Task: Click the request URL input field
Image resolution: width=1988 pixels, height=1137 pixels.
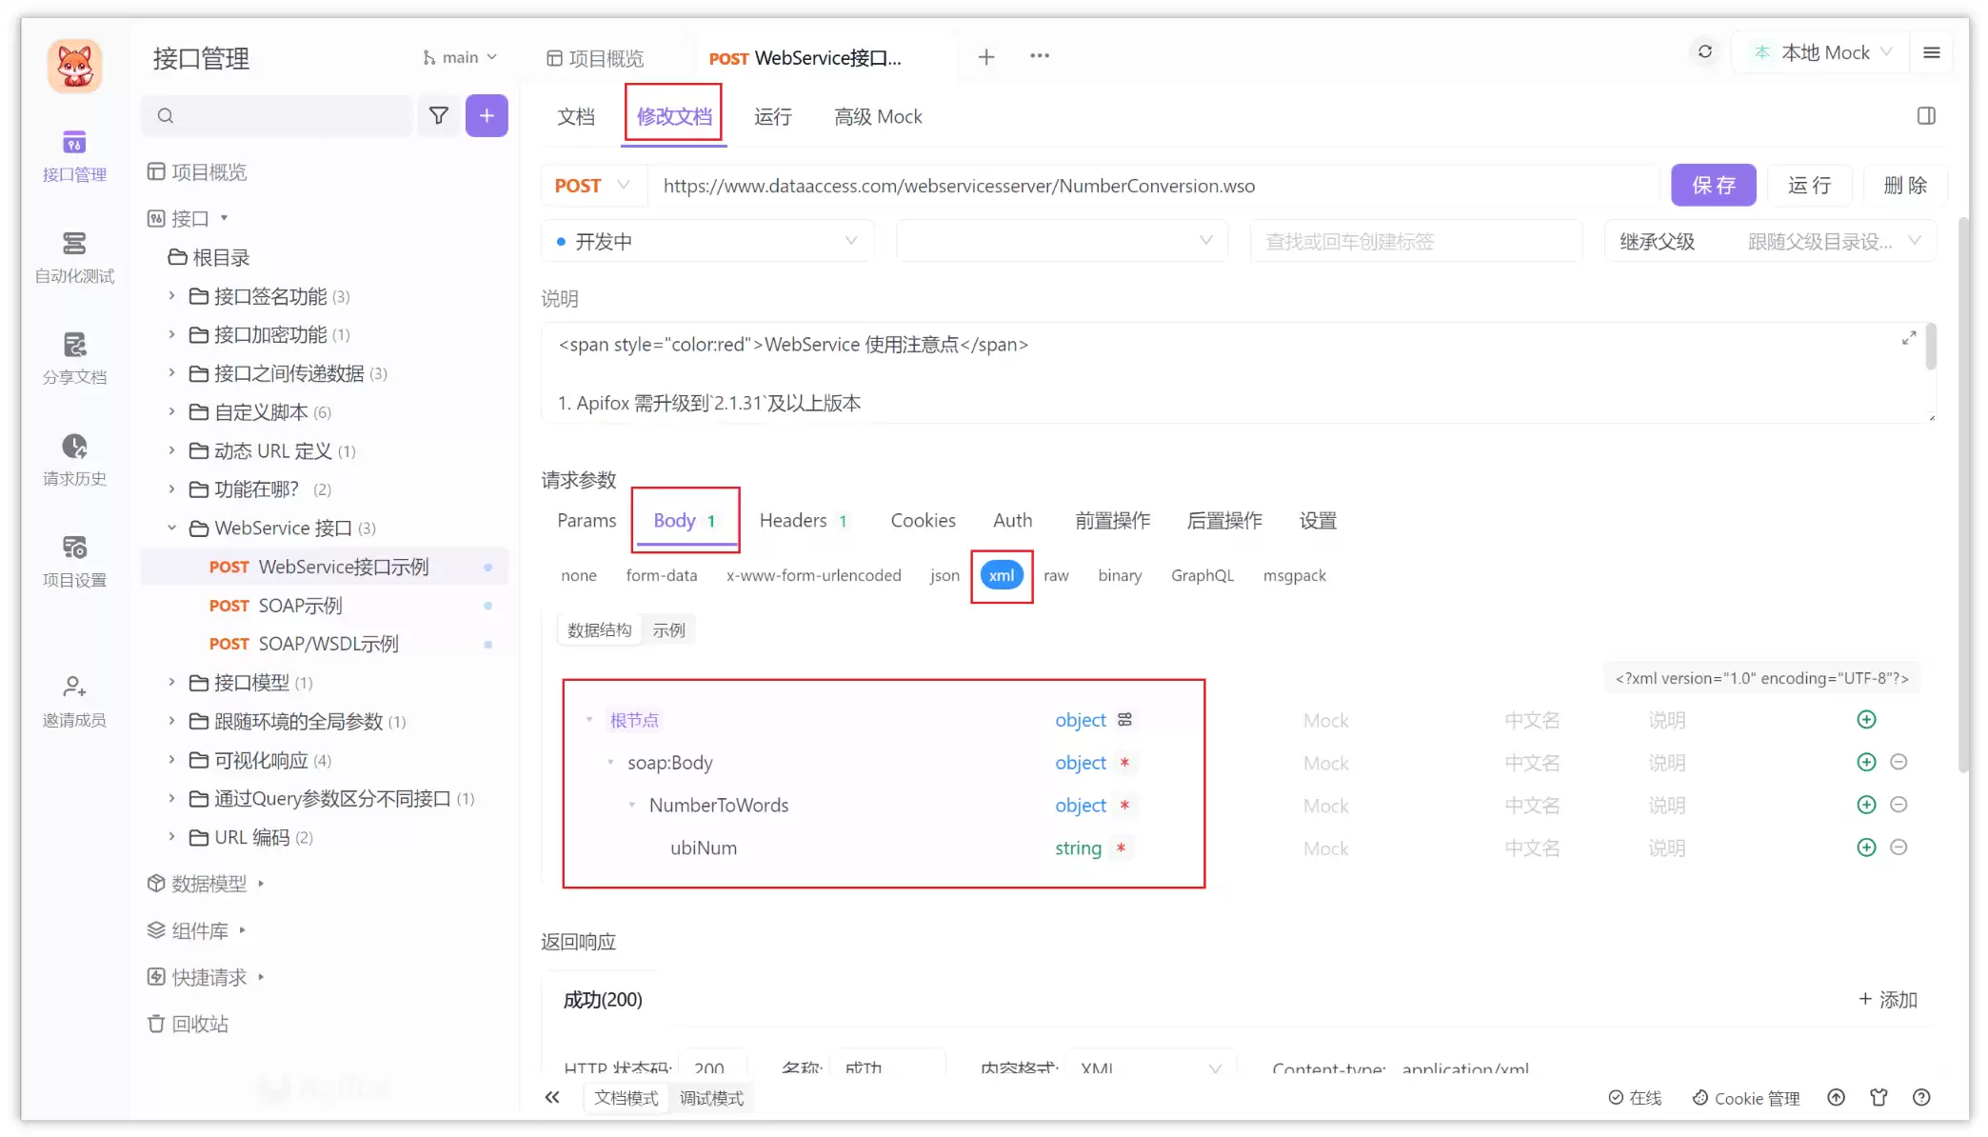Action: [1153, 186]
